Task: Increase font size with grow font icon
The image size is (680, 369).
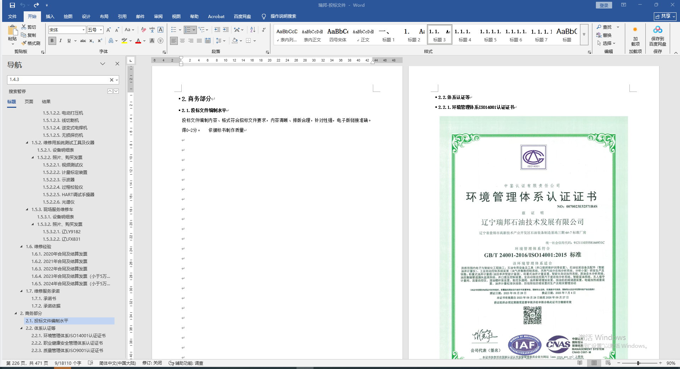Action: pos(109,30)
